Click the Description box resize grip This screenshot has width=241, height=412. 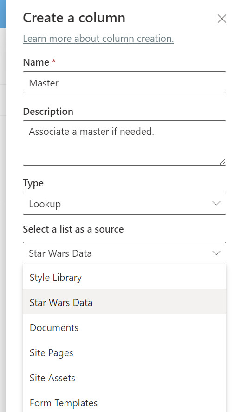tap(222, 162)
